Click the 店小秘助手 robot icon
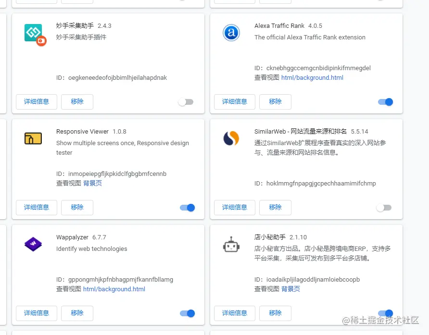Image resolution: width=429 pixels, height=335 pixels. 231,245
